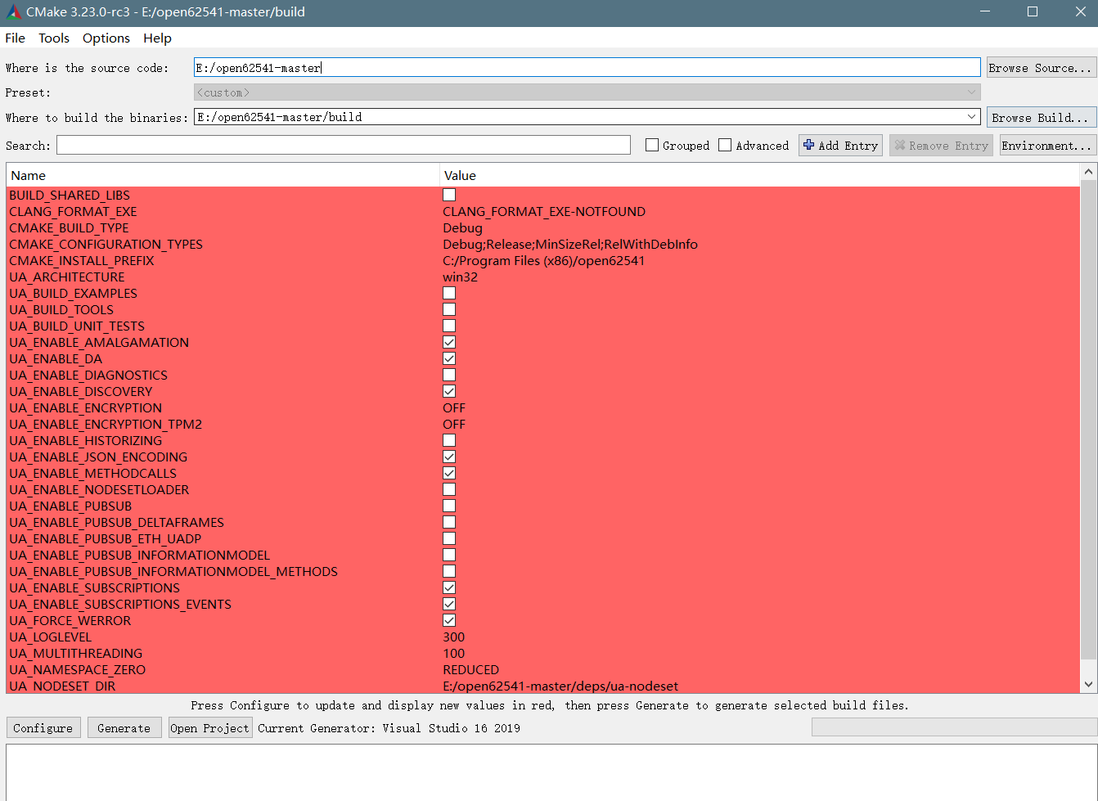Screen dimensions: 1098x801
Task: Toggle UA_ENABLE_HISTORIZING checkbox
Action: tap(449, 440)
